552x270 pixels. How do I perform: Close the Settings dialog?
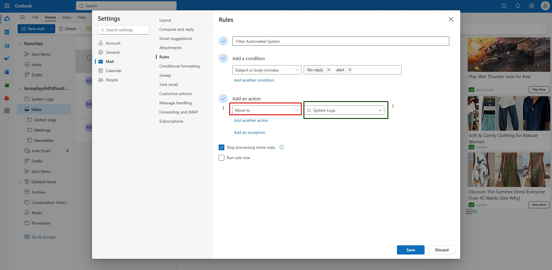451,19
